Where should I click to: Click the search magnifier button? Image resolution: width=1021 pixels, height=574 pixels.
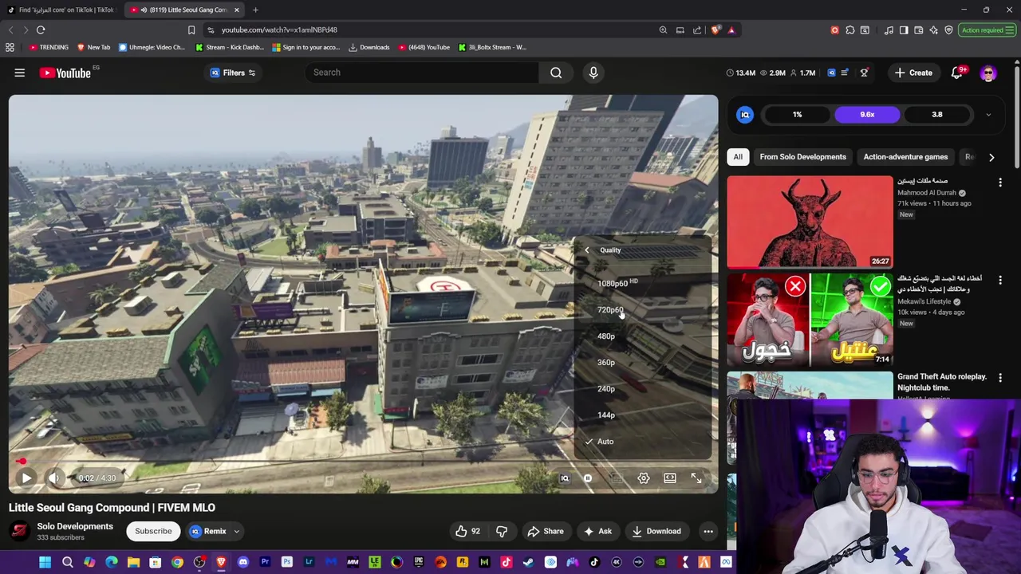pos(556,73)
